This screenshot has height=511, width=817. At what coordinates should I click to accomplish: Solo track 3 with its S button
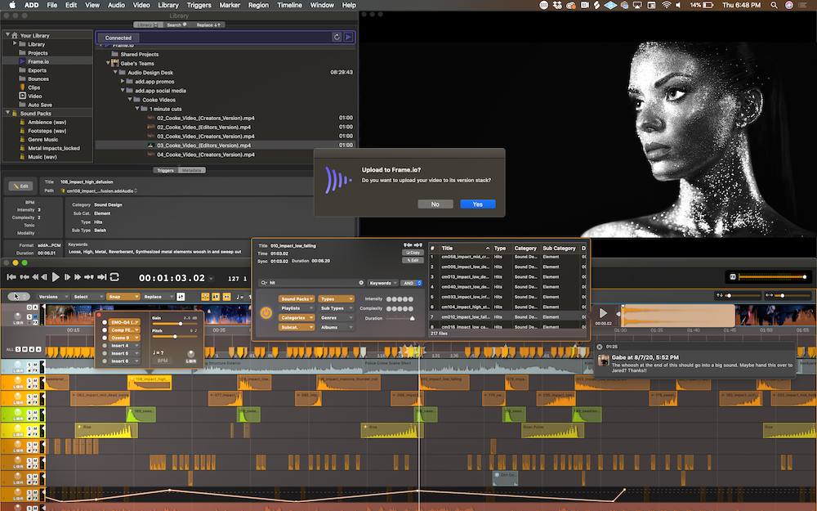29,397
